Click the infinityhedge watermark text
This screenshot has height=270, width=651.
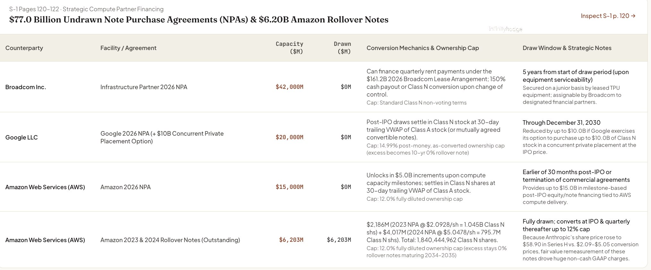pyautogui.click(x=505, y=29)
